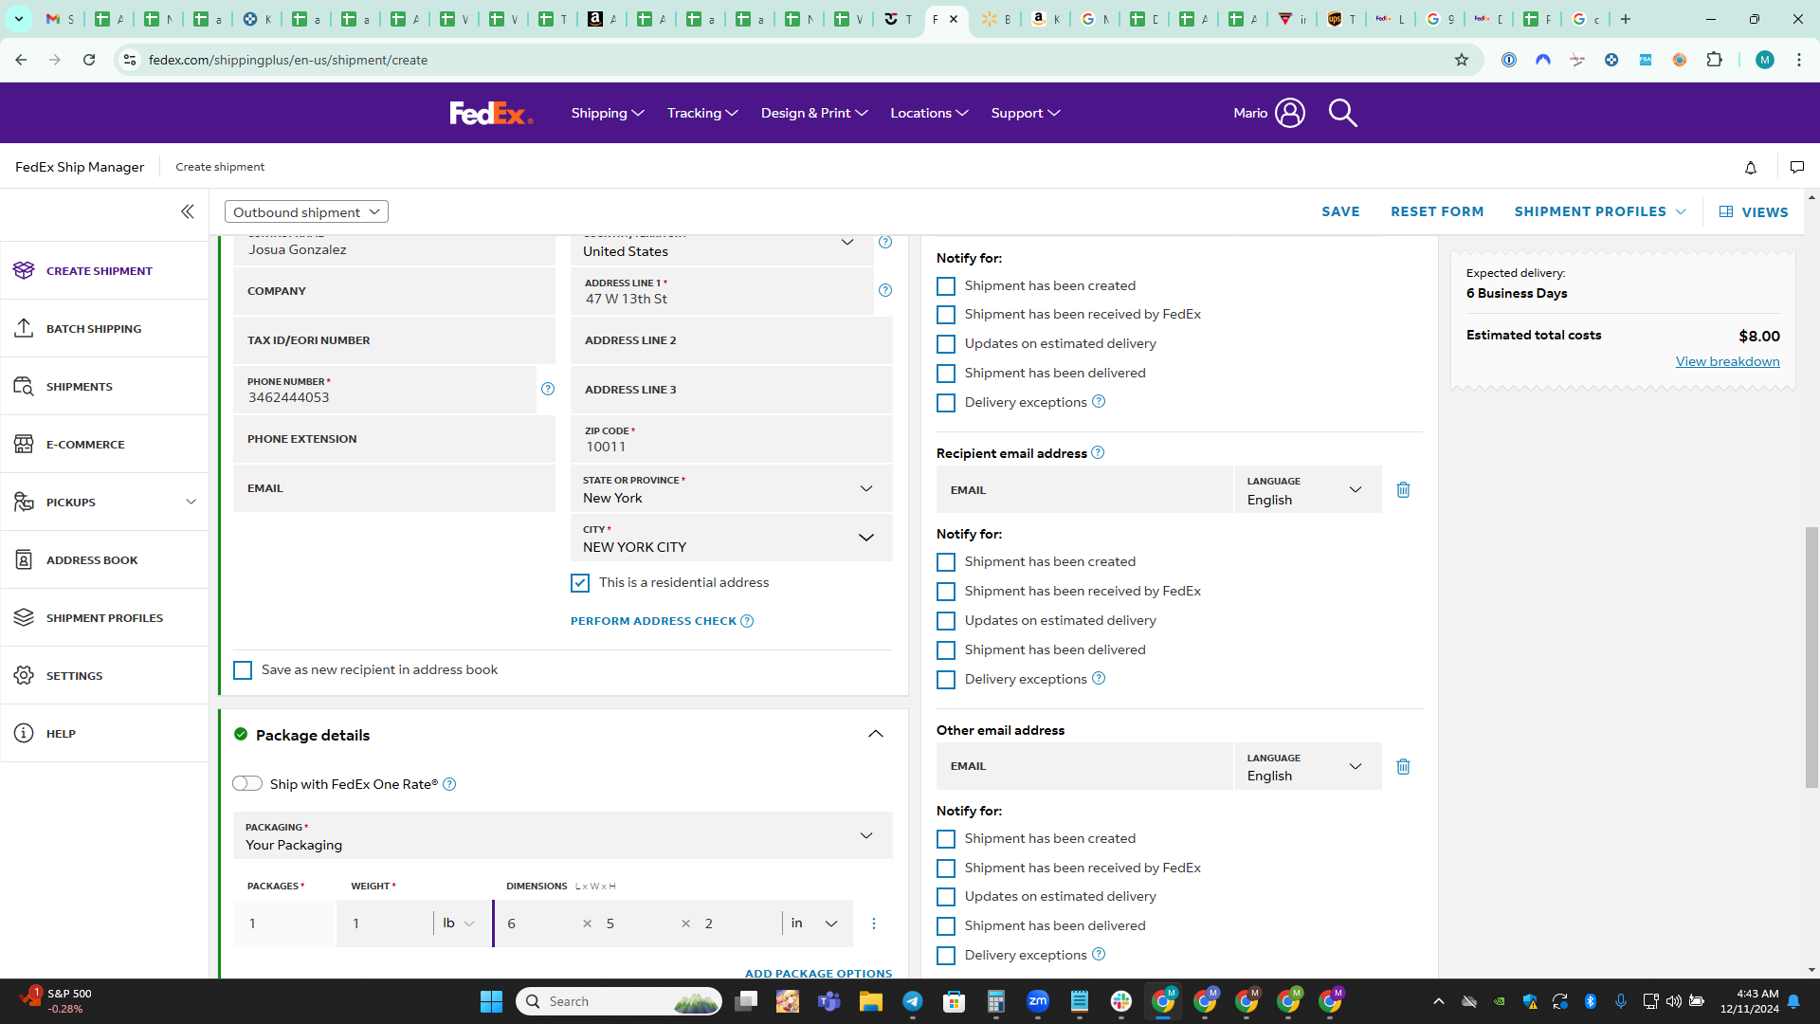Click ADD PACKAGE OPTIONS link
The image size is (1820, 1024).
[x=818, y=973]
